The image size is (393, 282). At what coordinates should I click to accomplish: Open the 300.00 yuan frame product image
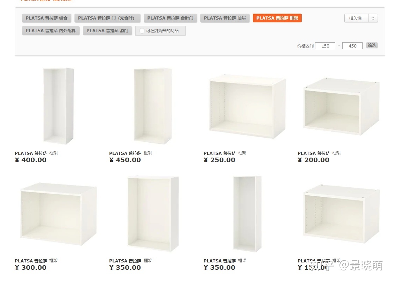[58, 214]
